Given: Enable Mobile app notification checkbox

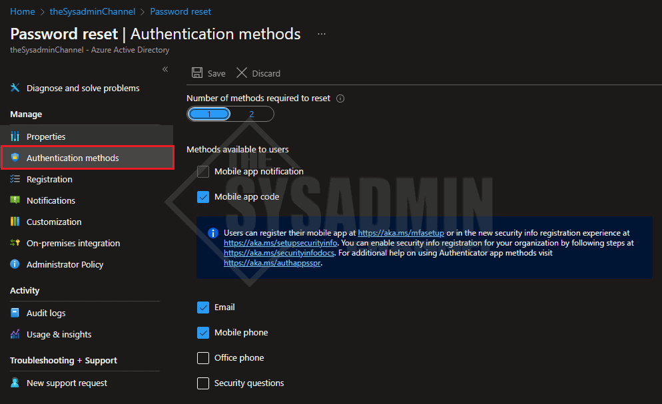Looking at the screenshot, I should pos(203,172).
